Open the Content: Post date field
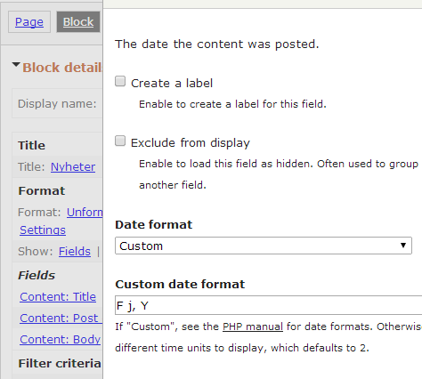This screenshot has height=379, width=422. 61,318
